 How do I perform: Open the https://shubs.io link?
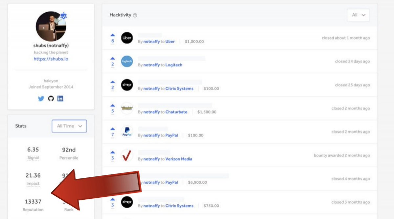[x=51, y=59]
